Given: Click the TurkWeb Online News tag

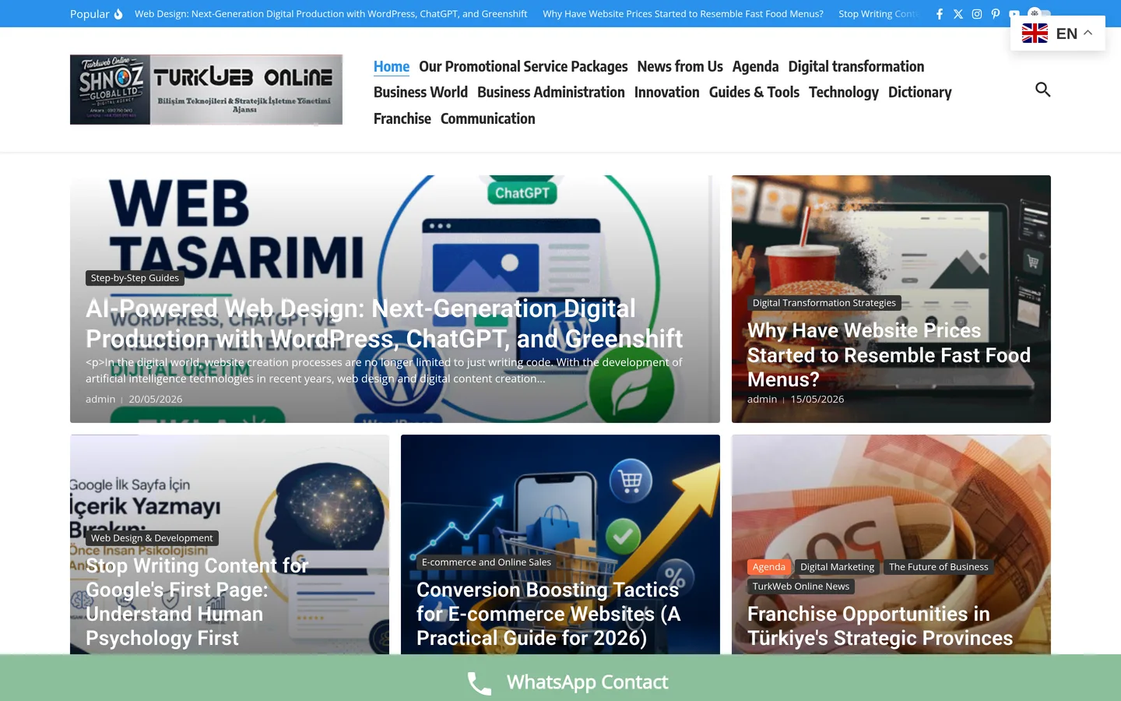Looking at the screenshot, I should point(801,587).
